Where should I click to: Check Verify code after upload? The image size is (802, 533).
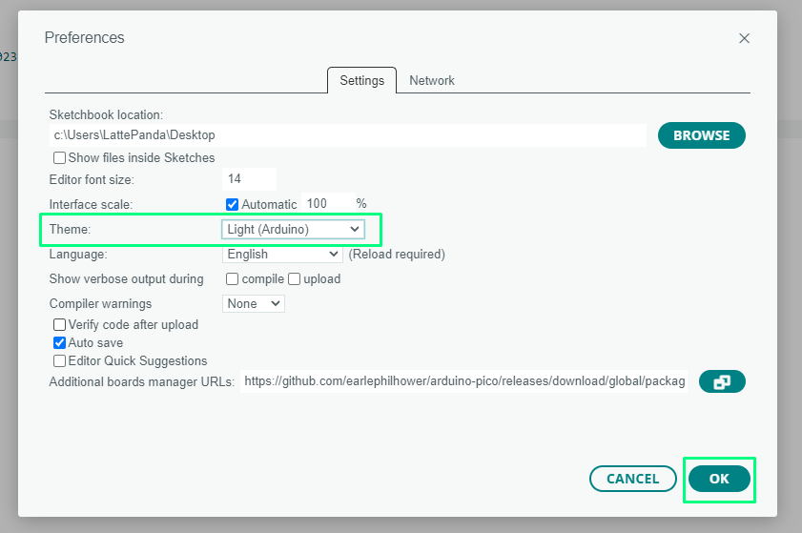[x=59, y=325]
